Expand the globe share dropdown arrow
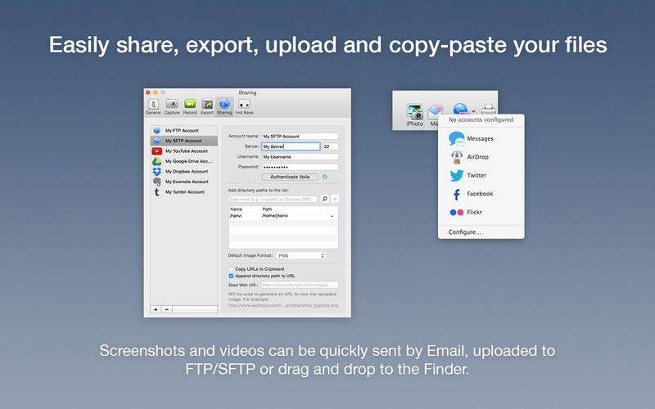Screen dimensions: 655x409 pos(473,110)
